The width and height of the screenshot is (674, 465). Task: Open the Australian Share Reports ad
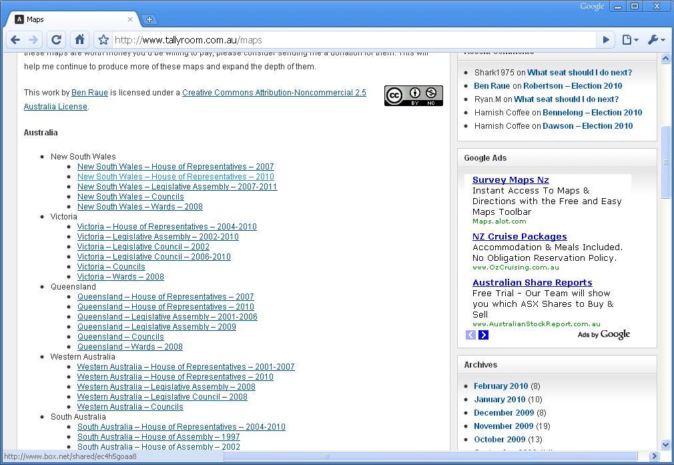[532, 283]
